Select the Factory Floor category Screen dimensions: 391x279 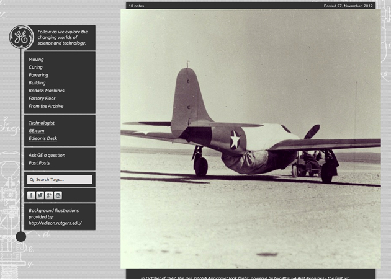(42, 99)
